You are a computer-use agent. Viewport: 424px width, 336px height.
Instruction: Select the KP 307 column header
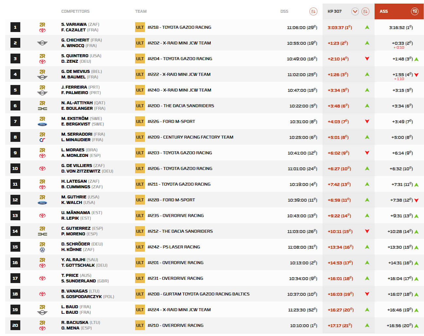point(334,11)
